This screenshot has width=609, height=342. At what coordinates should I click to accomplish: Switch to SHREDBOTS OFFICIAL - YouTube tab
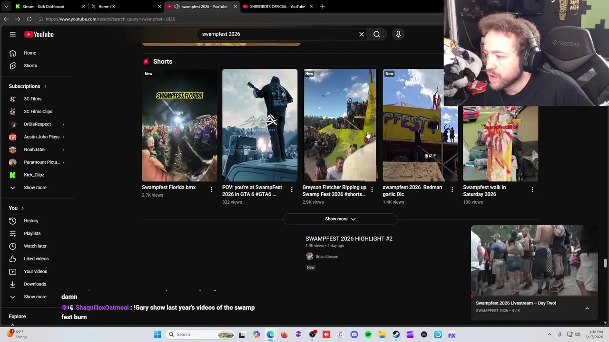tap(277, 7)
